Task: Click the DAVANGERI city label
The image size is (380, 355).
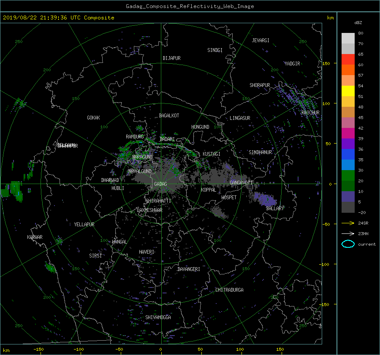Action: click(x=189, y=269)
